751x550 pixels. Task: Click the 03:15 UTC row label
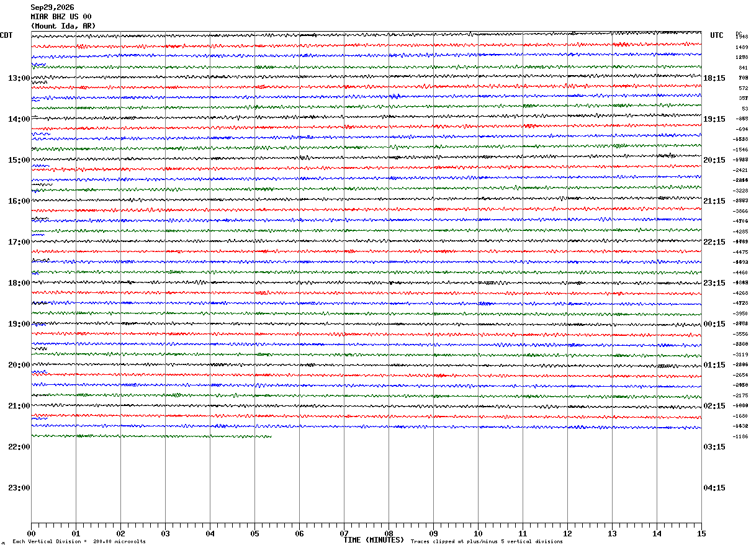coord(714,447)
